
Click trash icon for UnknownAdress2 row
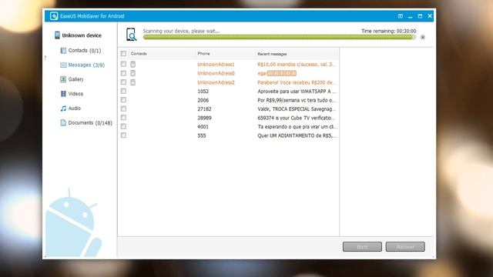tap(133, 82)
